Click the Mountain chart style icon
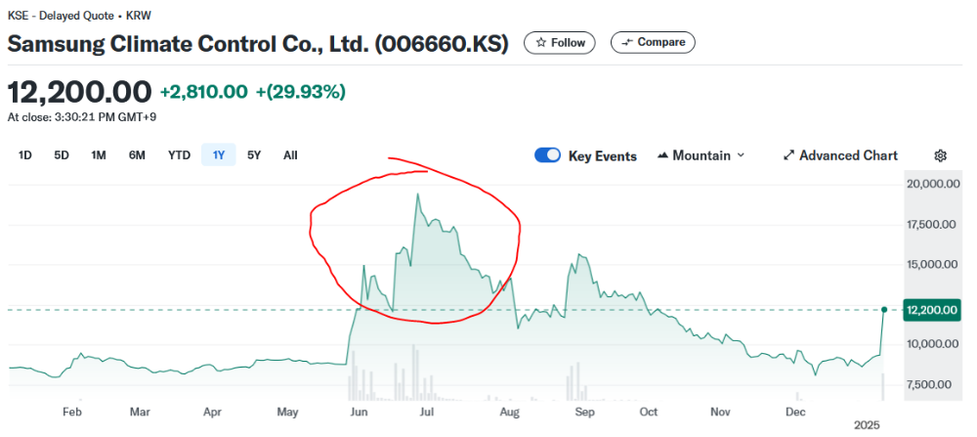The width and height of the screenshot is (977, 437). tap(663, 155)
